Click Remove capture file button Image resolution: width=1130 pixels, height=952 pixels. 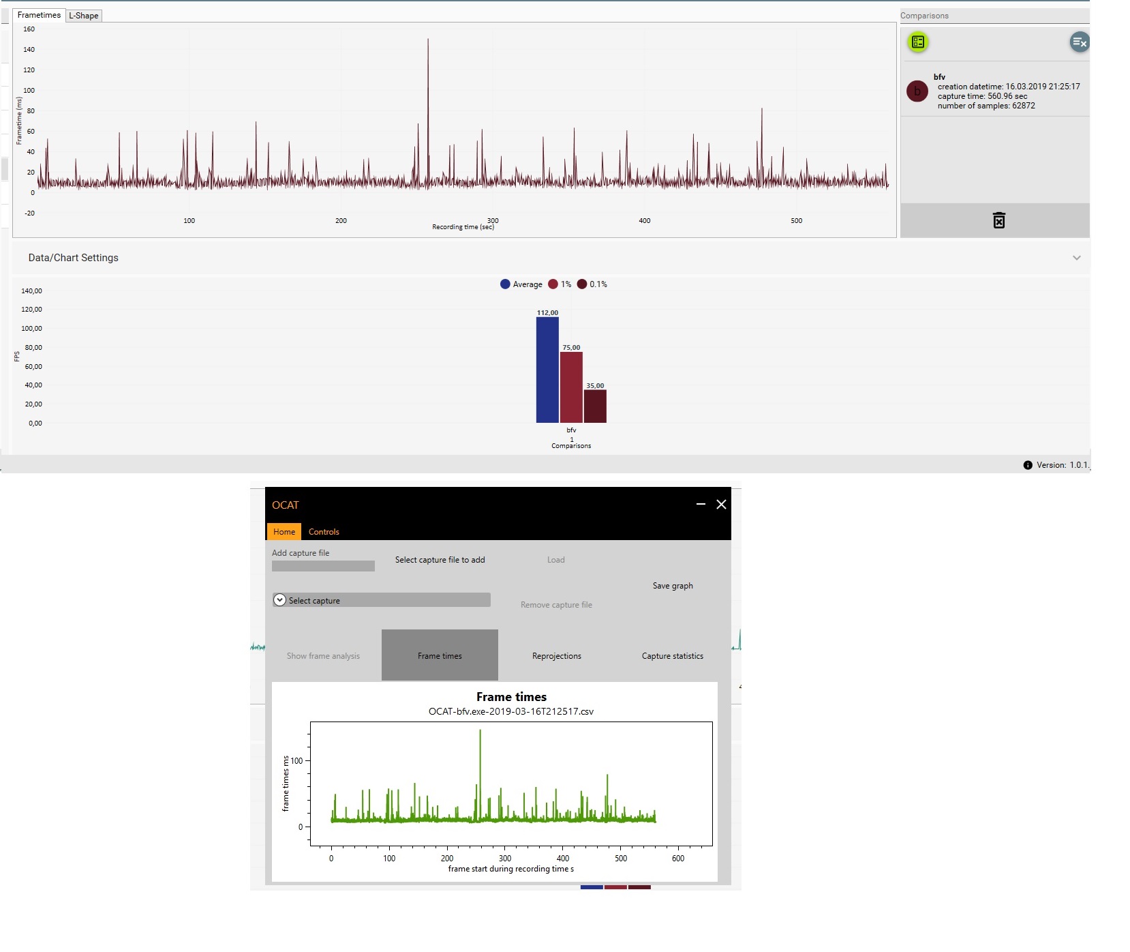[x=556, y=605]
